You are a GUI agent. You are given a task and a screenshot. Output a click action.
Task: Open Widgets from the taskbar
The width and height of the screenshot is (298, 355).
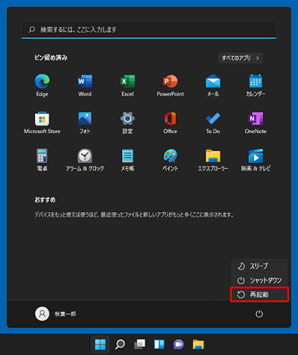159,345
